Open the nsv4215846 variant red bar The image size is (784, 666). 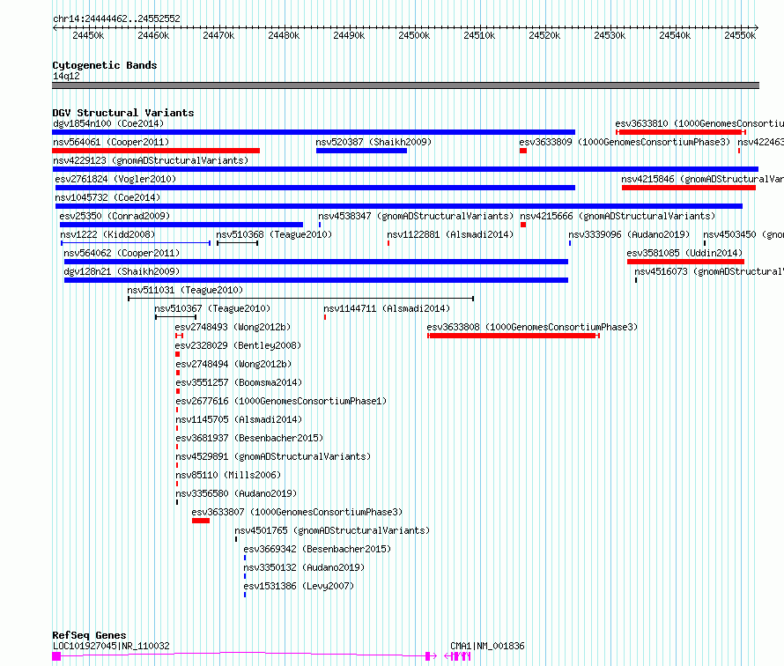click(x=689, y=188)
